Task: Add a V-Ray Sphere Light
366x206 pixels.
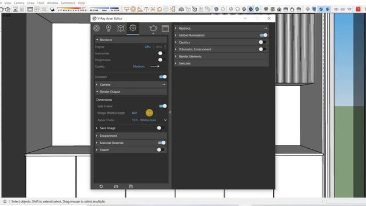Action: 133,9
